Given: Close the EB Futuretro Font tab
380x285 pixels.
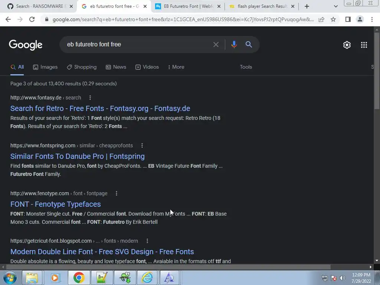Looking at the screenshot, I should 219,6.
